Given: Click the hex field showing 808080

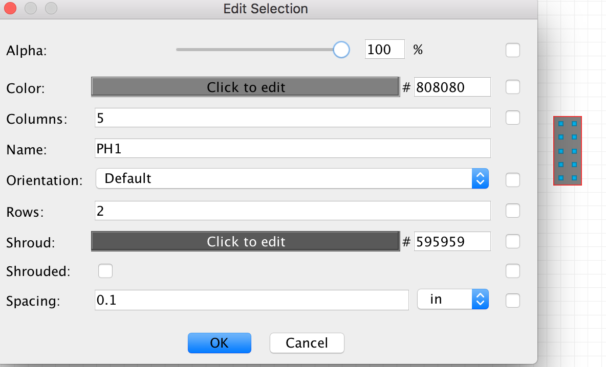Looking at the screenshot, I should point(452,87).
